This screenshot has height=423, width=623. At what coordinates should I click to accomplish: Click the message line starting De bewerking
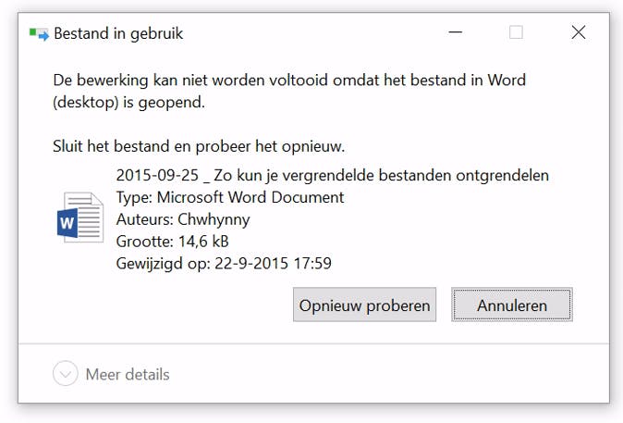coord(289,81)
